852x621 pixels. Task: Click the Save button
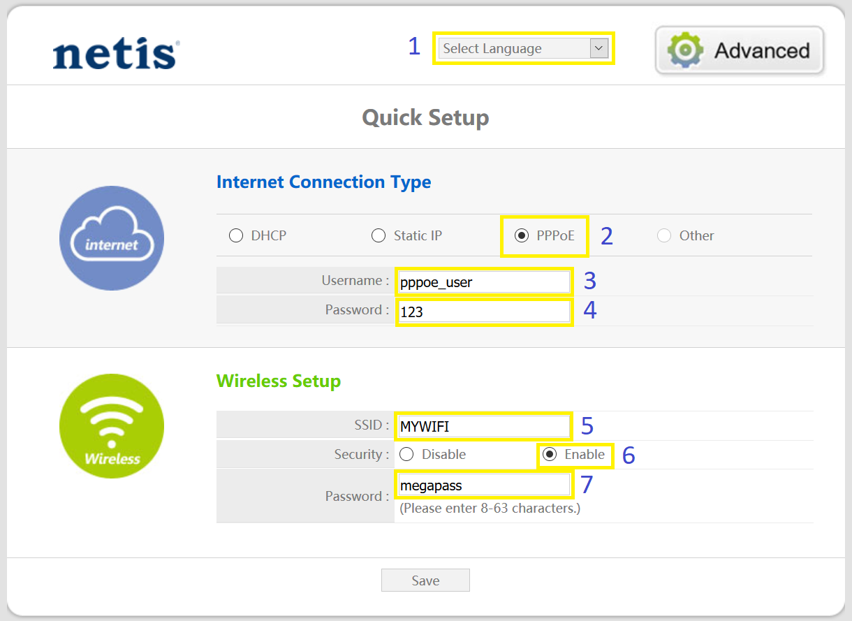coord(425,580)
